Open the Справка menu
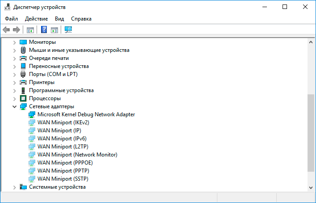The image size is (316, 203). pyautogui.click(x=81, y=19)
